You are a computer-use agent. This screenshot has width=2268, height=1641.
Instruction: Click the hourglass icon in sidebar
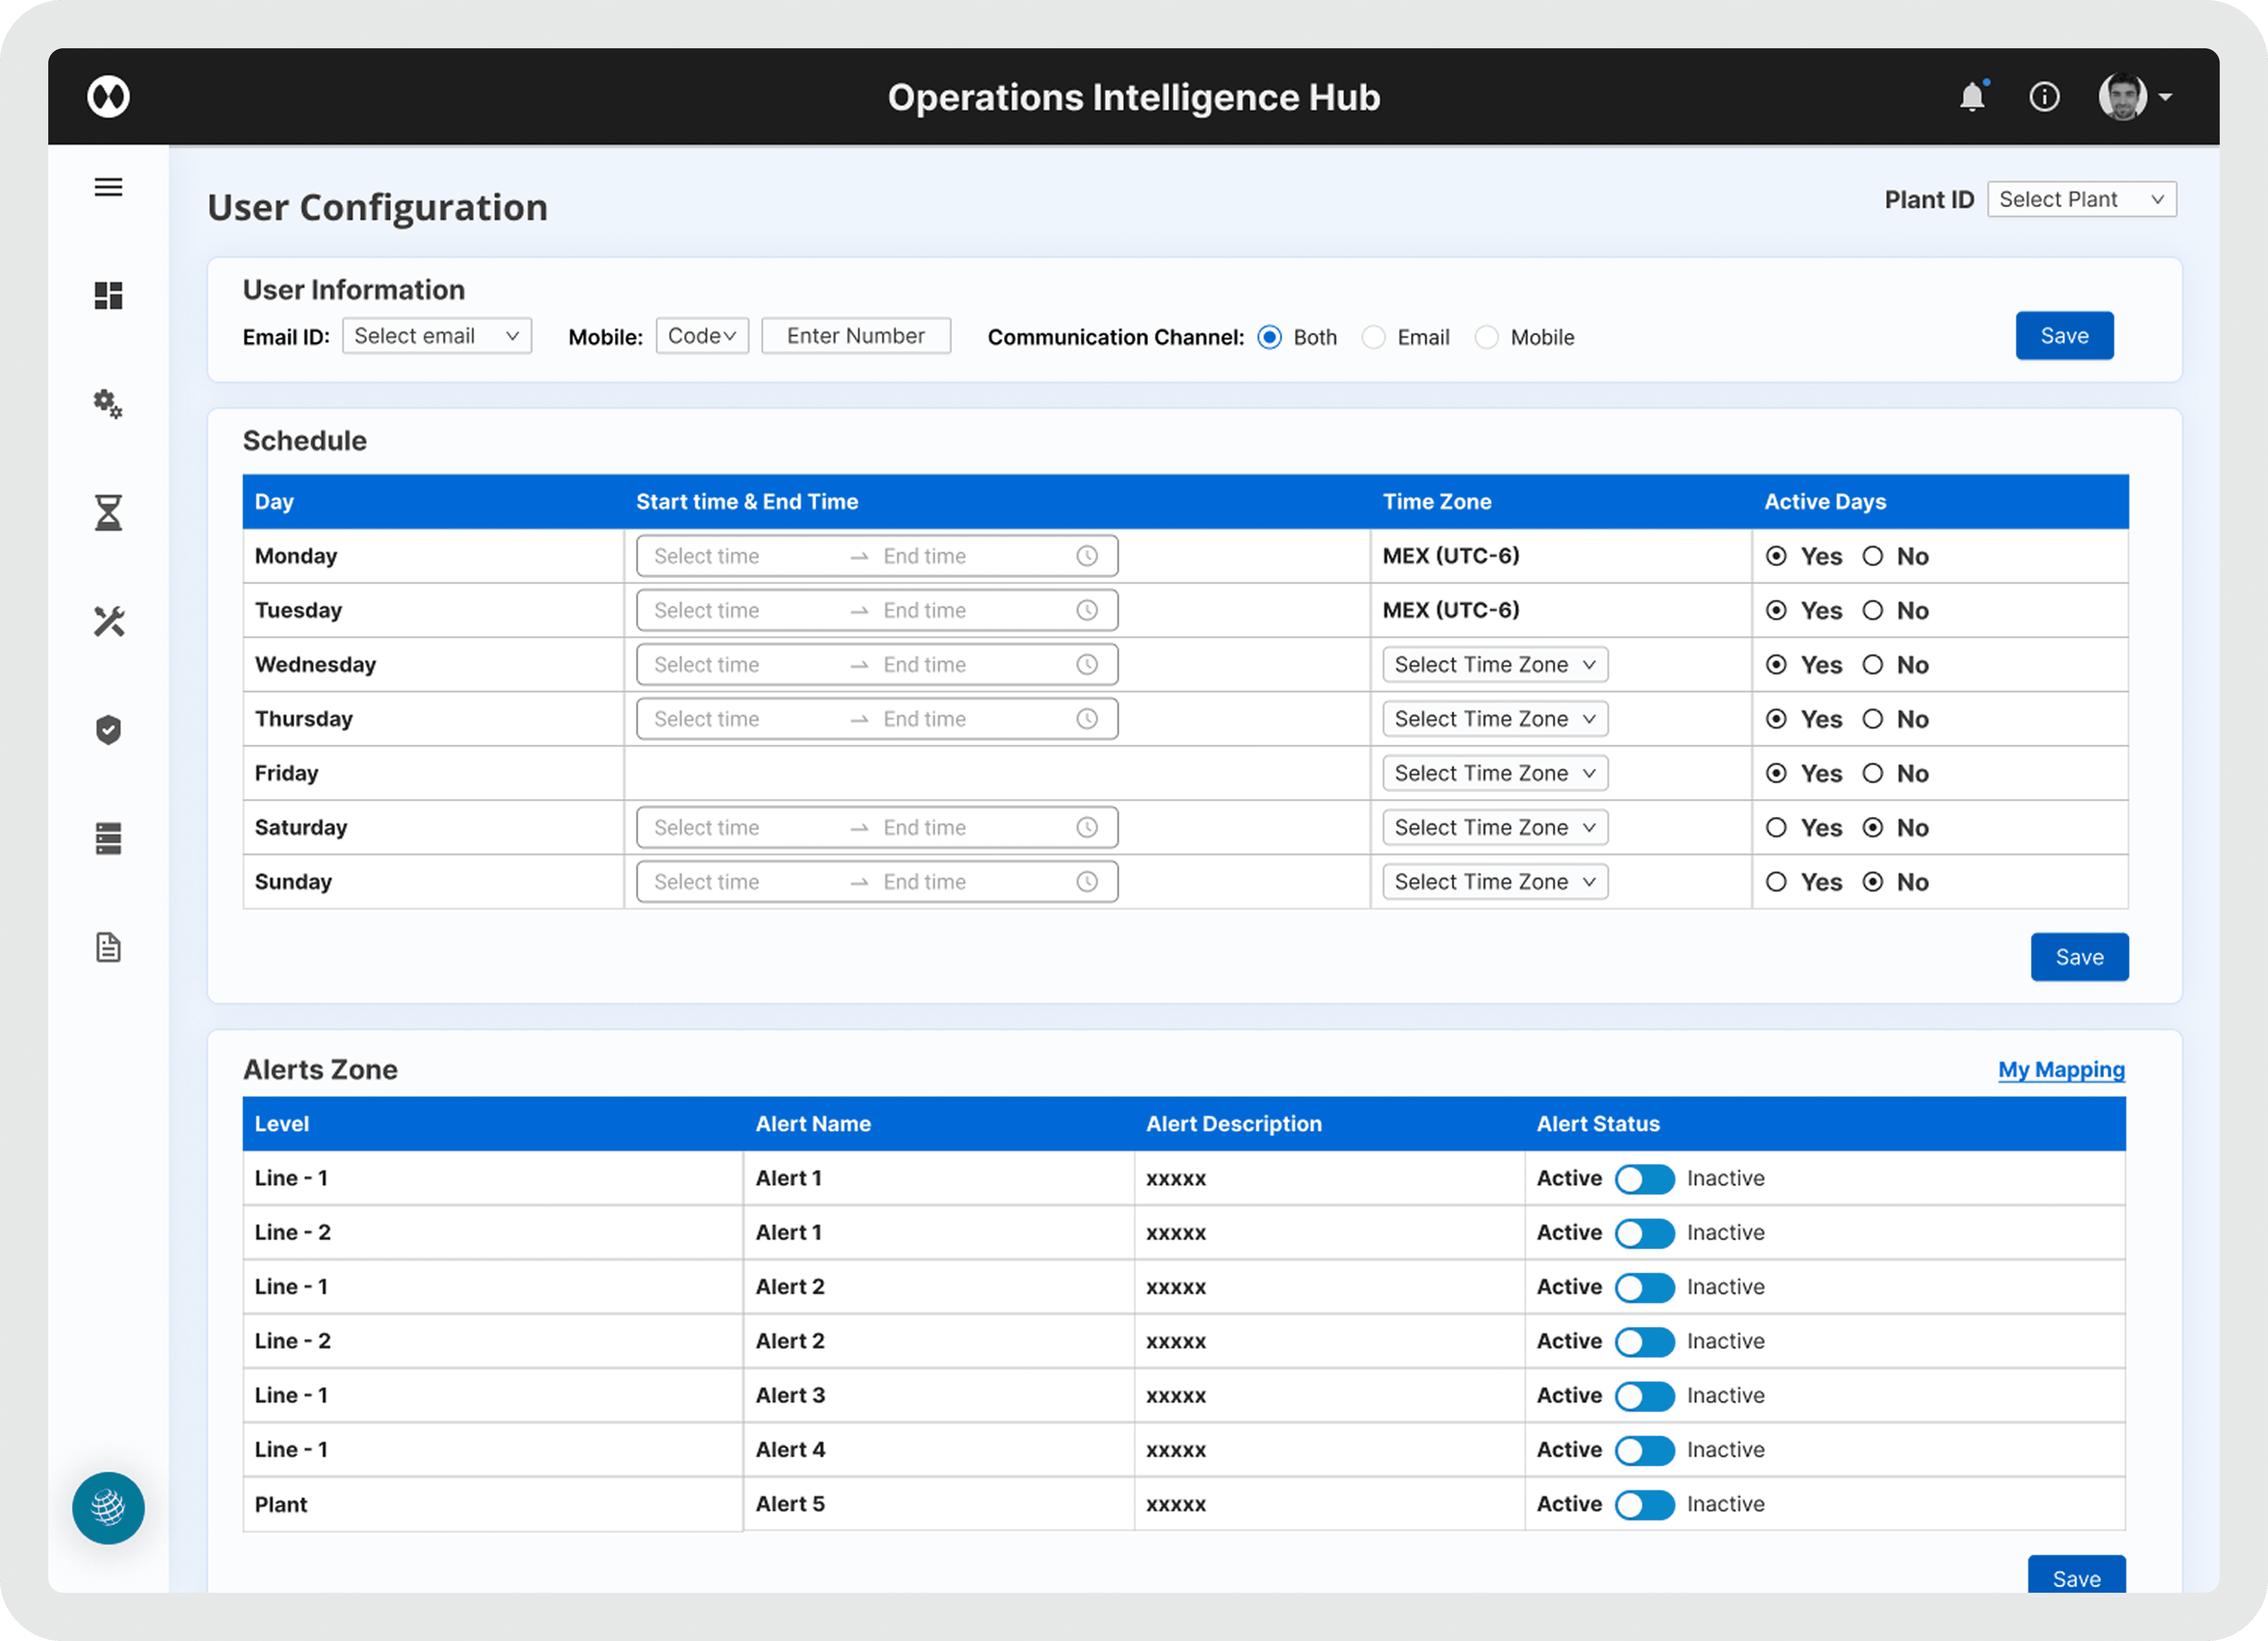coord(108,513)
